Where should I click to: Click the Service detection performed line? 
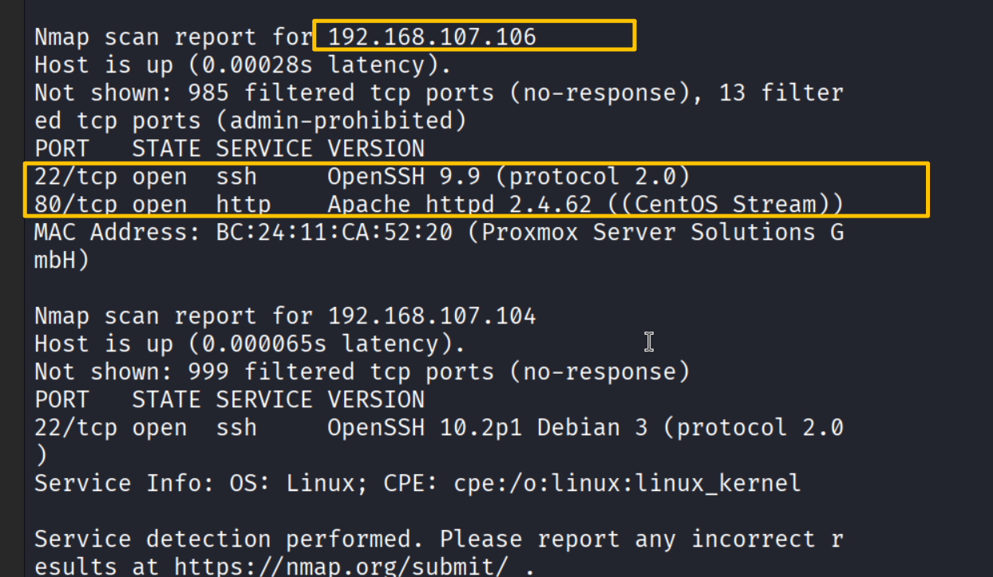(439, 539)
